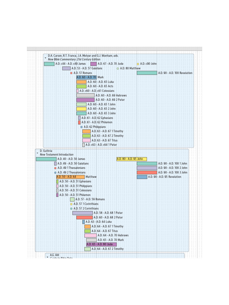Click the A.D. 62 Philippians point marker

[x=81, y=127]
